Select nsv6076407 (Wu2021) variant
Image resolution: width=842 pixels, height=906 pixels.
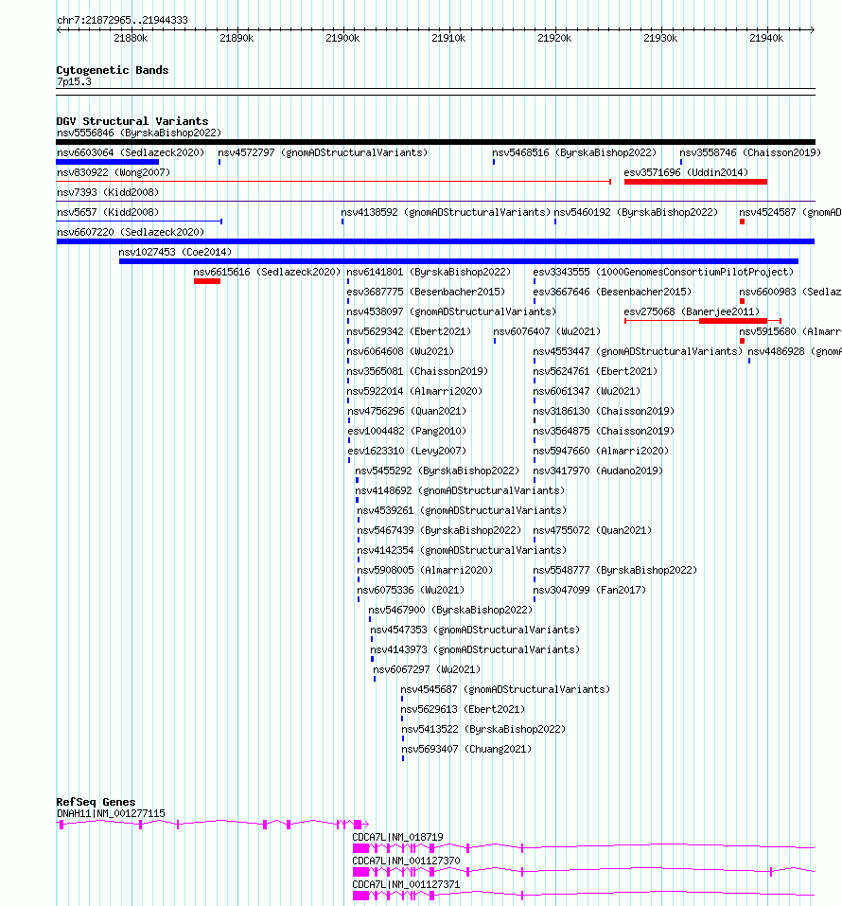[547, 331]
